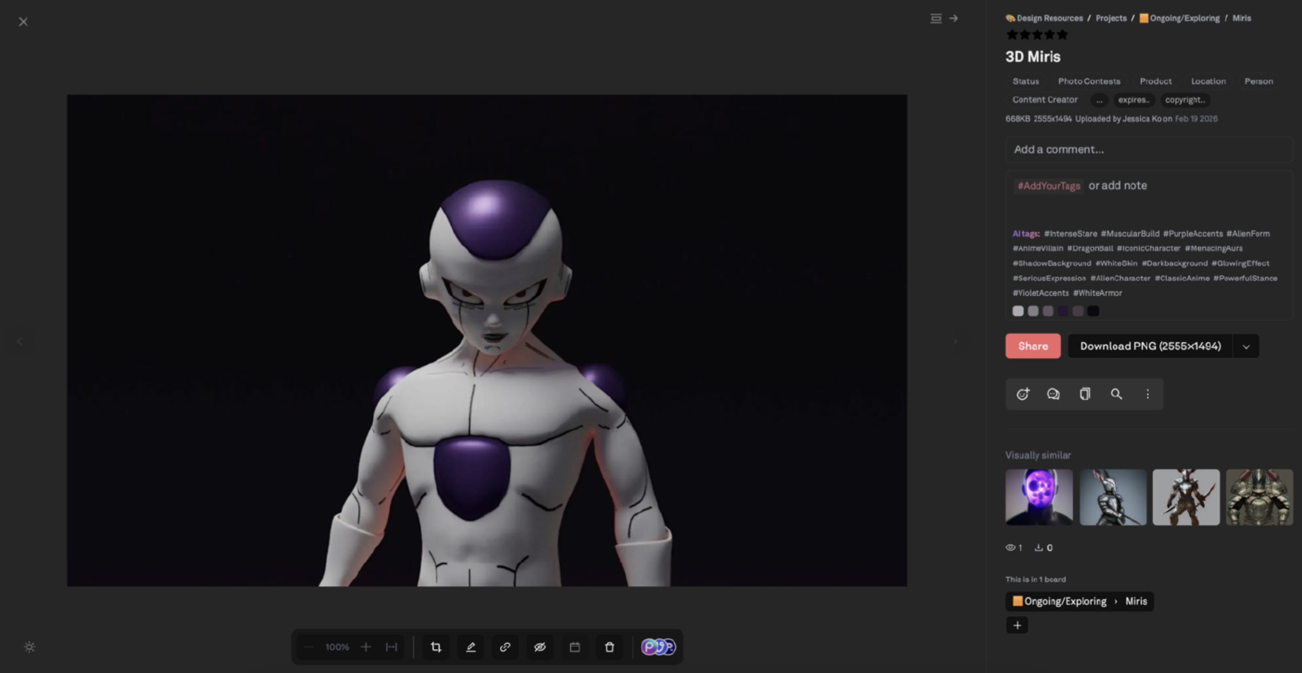
Task: Click the duplicate copy icon
Action: (x=1085, y=394)
